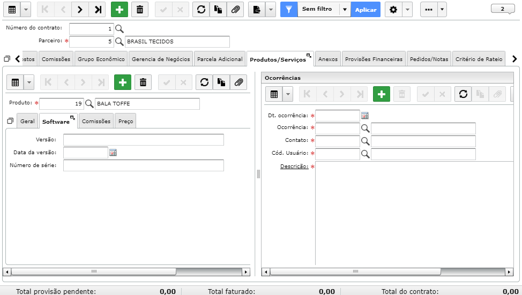Click the Descrição label link
Viewport: 522px width, 295px height.
tap(294, 167)
